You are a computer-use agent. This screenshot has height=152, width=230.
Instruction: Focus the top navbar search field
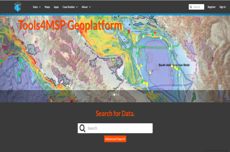click(198, 7)
